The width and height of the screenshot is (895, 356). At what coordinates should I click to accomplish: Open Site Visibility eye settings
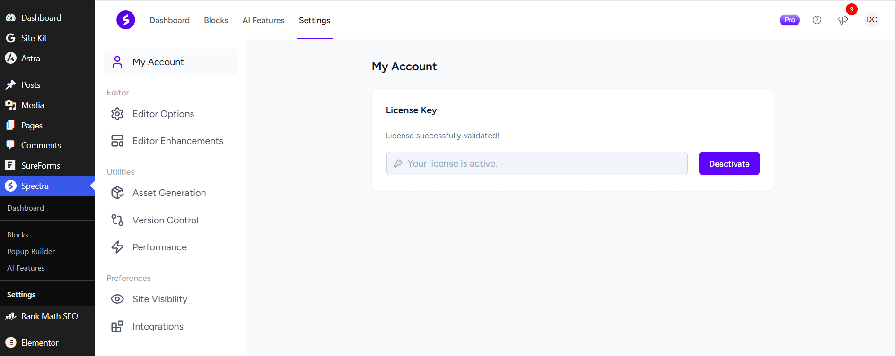[159, 299]
